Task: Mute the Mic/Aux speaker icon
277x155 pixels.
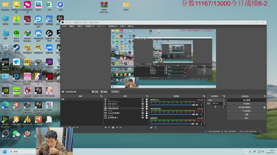Action: click(x=197, y=105)
